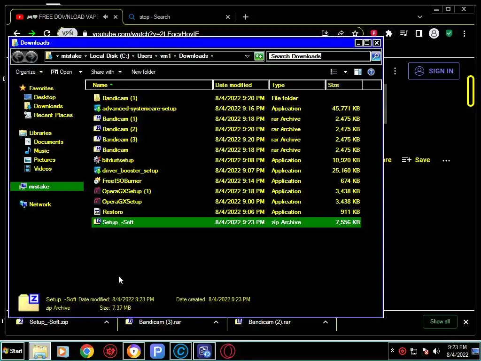This screenshot has height=361, width=481.
Task: Select the Bandicam (1) file folder
Action: [x=226, y=98]
